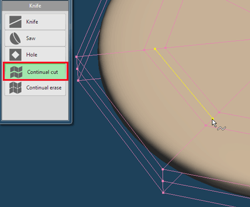Click the lower yellow vertex near the cursor

(x=213, y=119)
